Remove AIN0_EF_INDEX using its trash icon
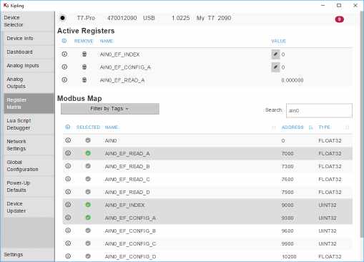 coord(84,54)
